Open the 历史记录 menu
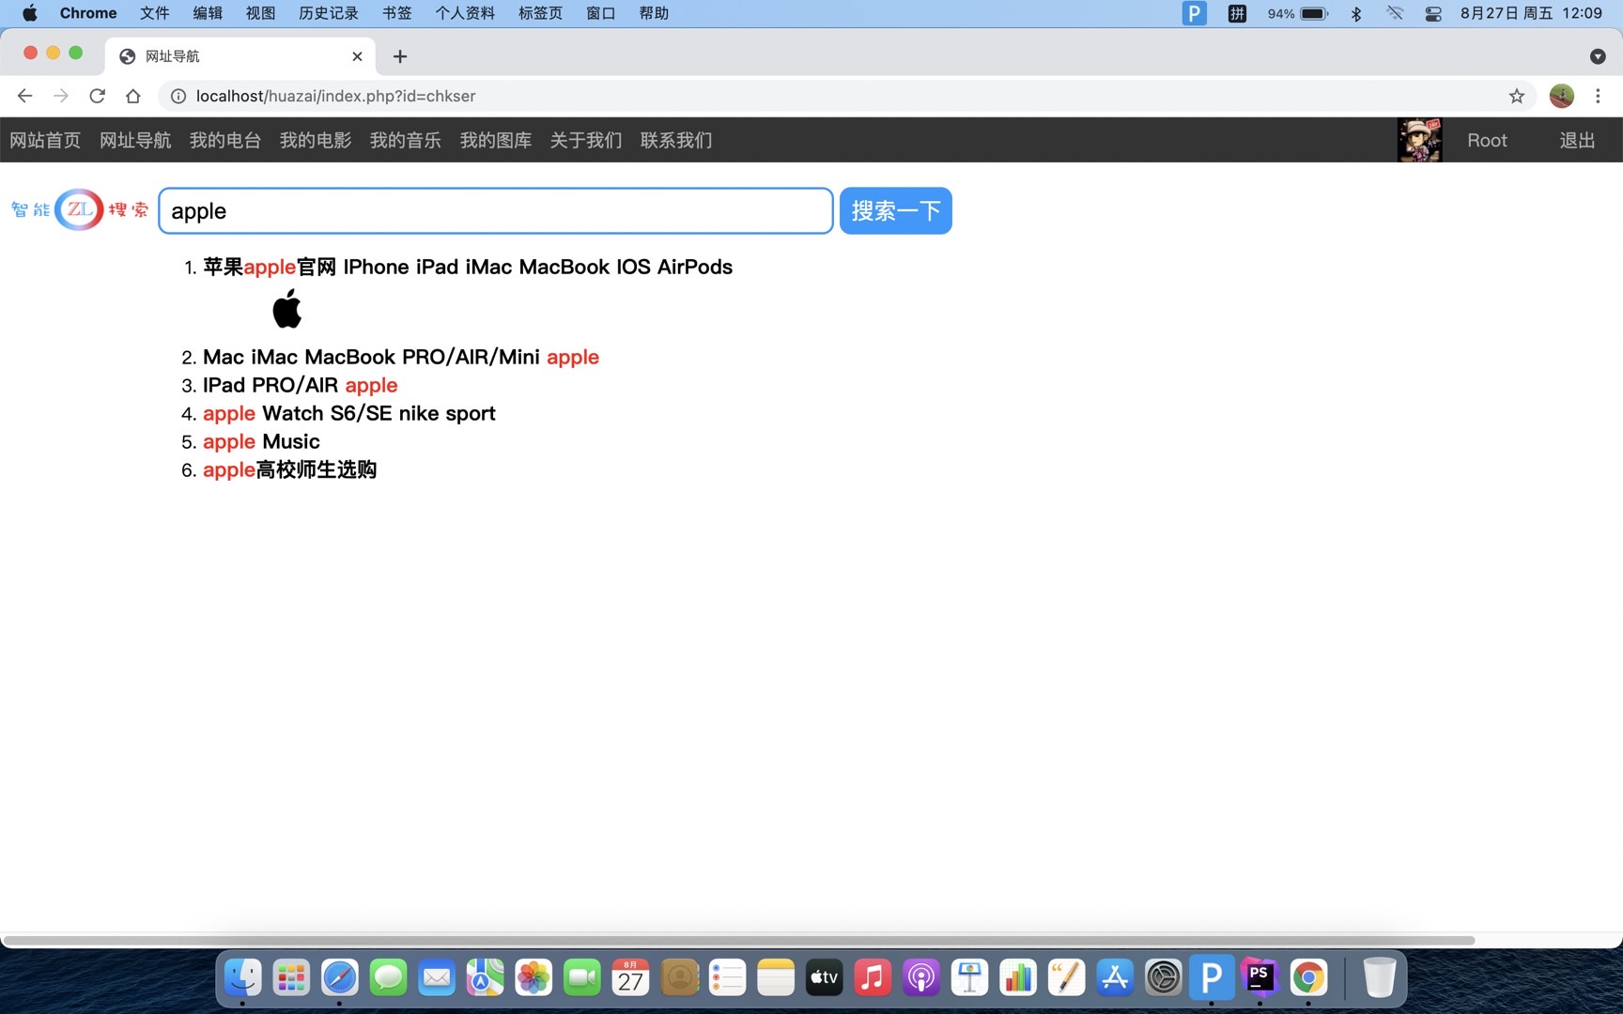Screen dimensions: 1623x1014 point(329,13)
